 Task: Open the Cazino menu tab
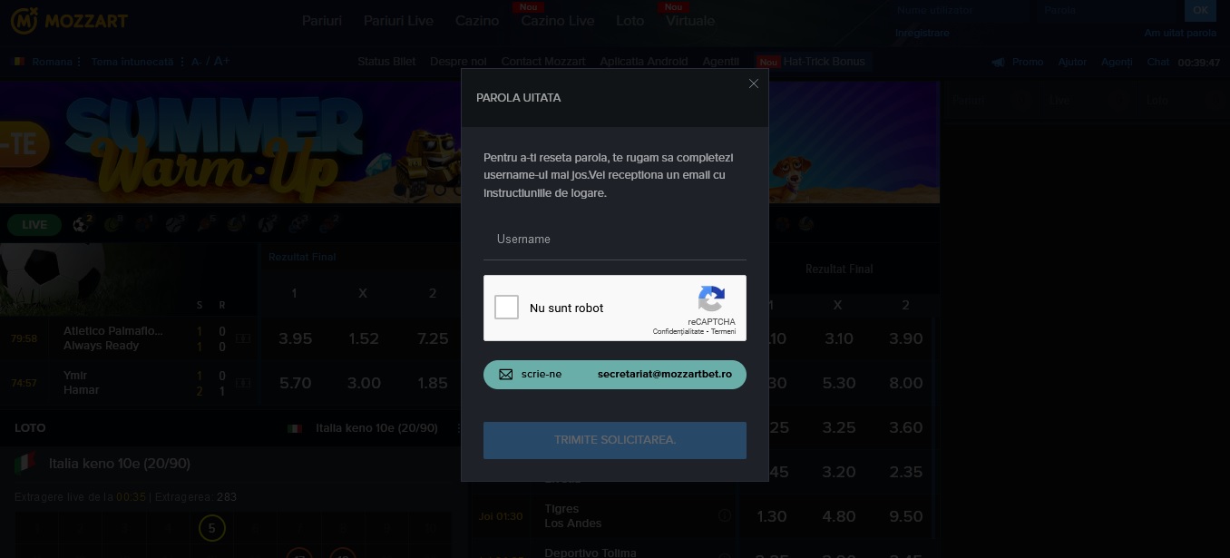477,21
